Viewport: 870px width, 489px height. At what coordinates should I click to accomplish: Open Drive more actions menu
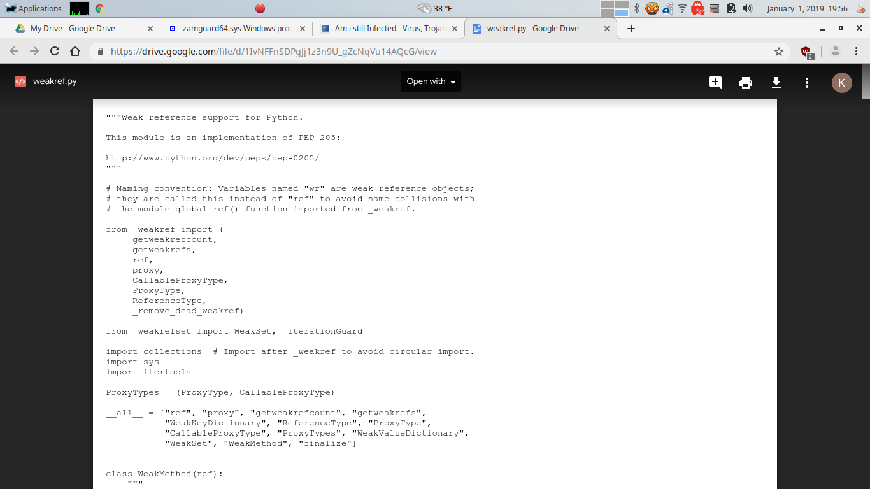(807, 82)
